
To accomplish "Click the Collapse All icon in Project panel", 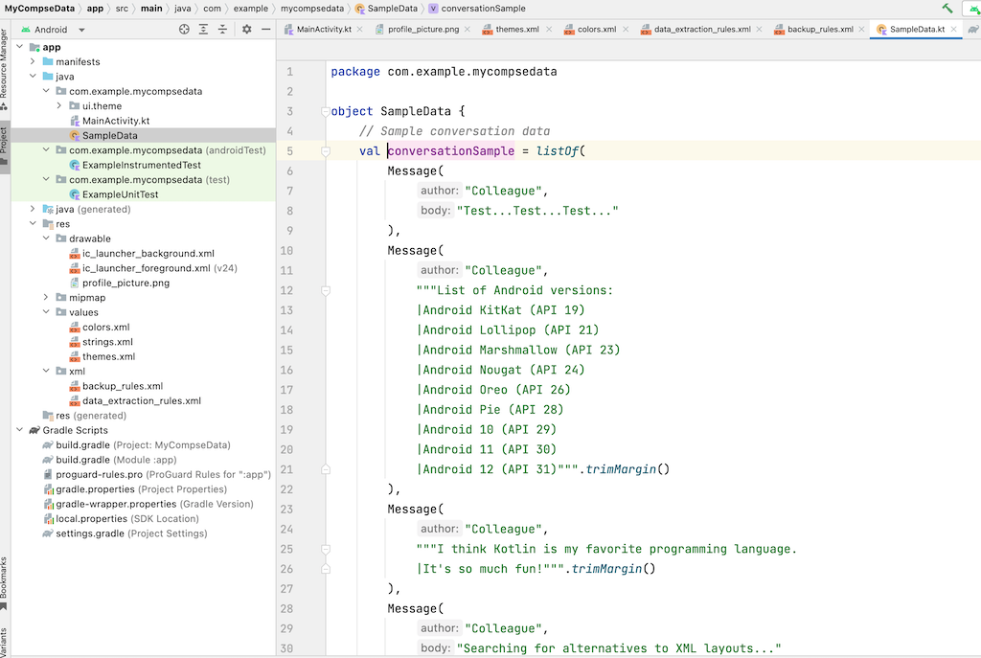I will [222, 30].
